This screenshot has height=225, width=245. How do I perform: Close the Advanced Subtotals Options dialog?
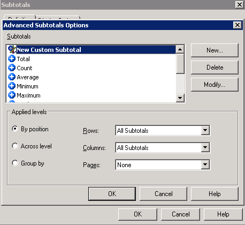pyautogui.click(x=238, y=25)
